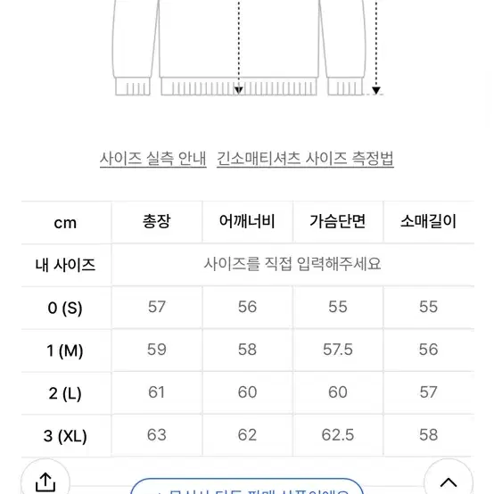Click the 가슴단면 column header
Viewport: 494px width, 494px height.
tap(338, 221)
